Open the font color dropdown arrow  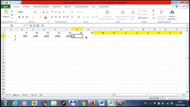(48, 17)
